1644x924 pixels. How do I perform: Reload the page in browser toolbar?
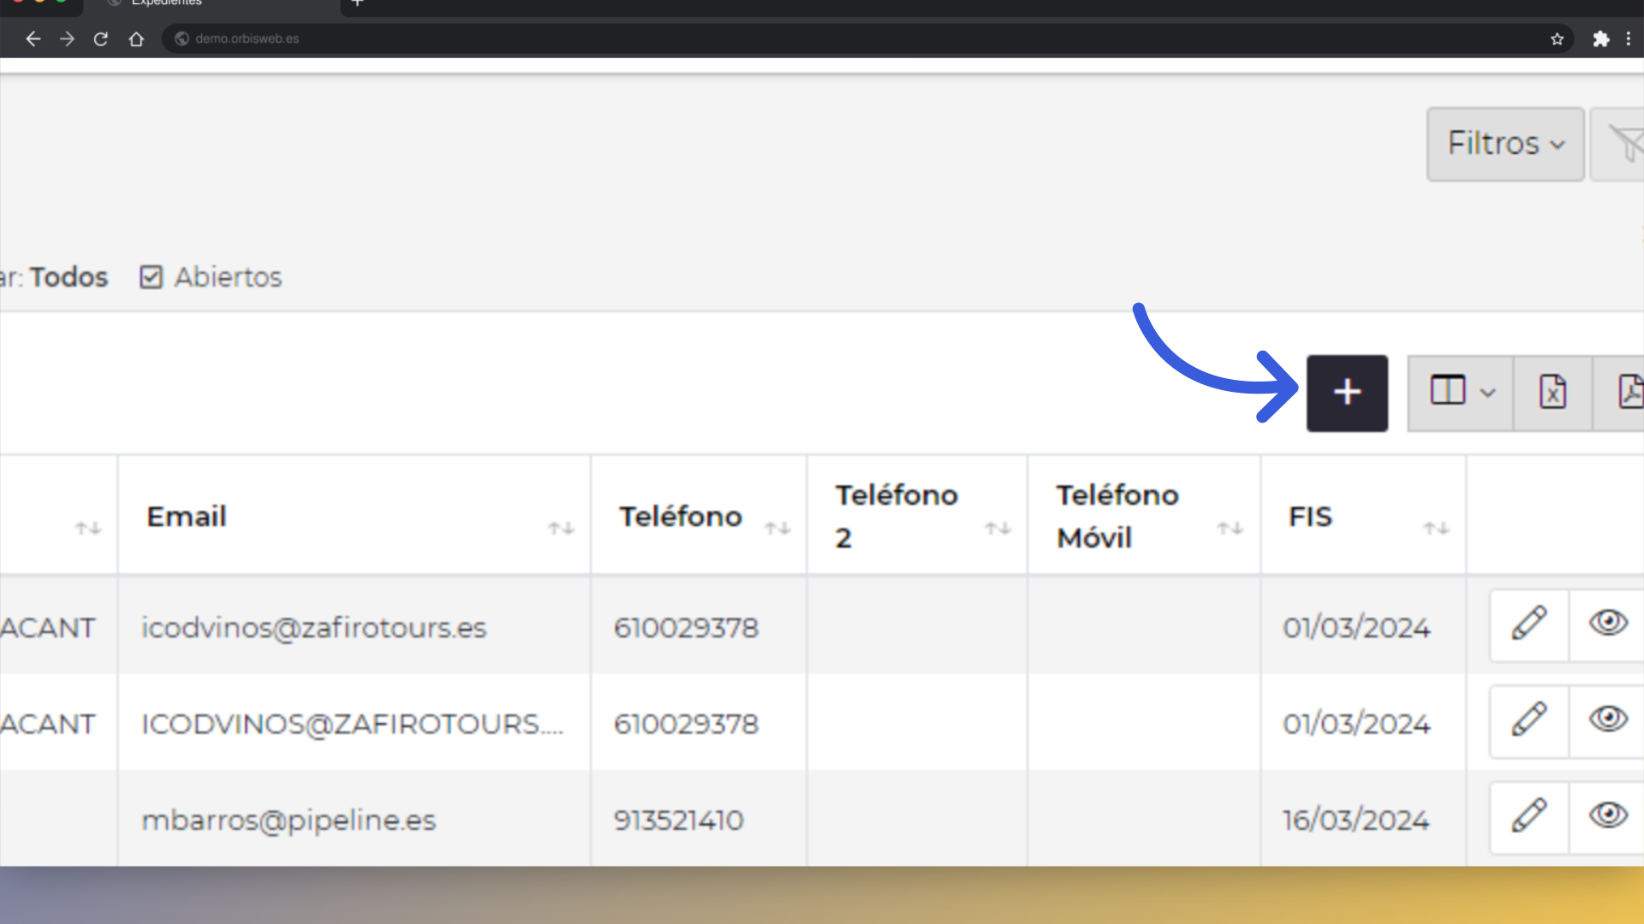101,38
